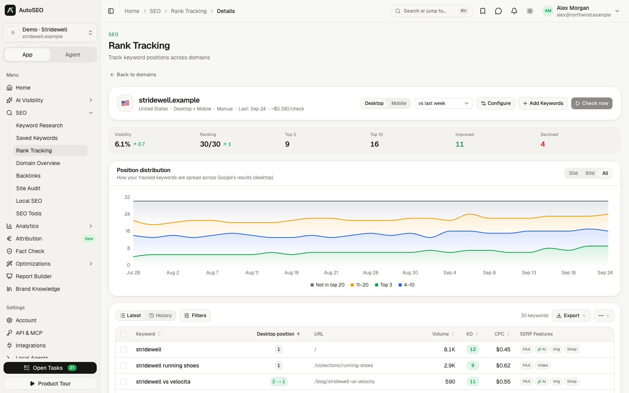The width and height of the screenshot is (629, 393).
Task: Click the AM user avatar
Action: [548, 11]
